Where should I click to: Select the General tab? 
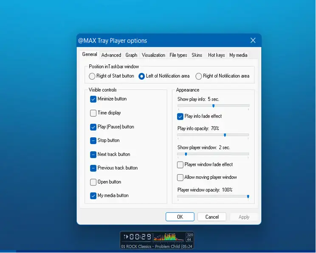click(x=90, y=54)
